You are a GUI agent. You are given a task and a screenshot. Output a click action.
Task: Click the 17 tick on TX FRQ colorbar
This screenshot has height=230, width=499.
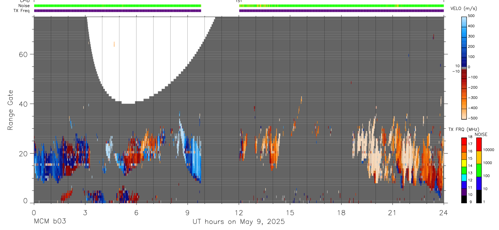(470, 144)
